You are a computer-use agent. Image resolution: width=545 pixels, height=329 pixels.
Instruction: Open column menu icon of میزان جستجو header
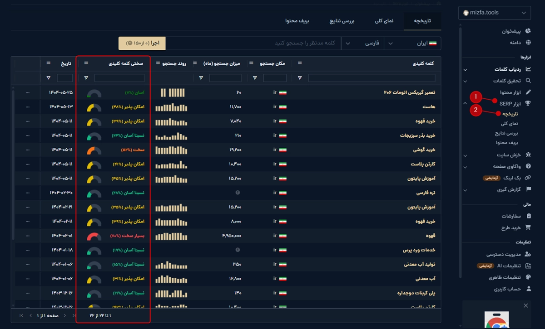click(x=196, y=63)
